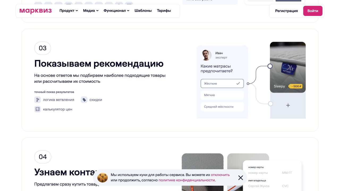Click the upper connector node at the mattress card

click(x=270, y=66)
